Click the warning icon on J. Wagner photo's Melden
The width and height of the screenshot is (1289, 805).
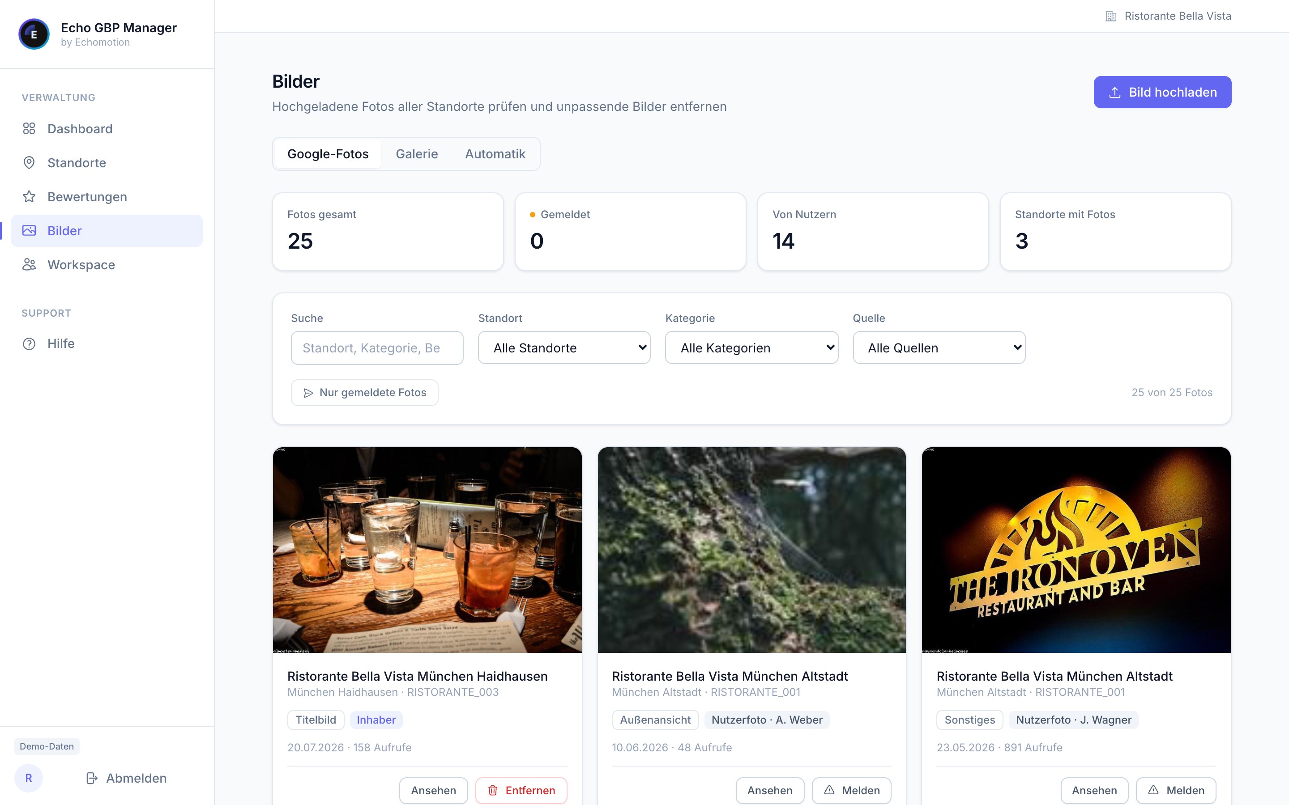click(x=1154, y=790)
